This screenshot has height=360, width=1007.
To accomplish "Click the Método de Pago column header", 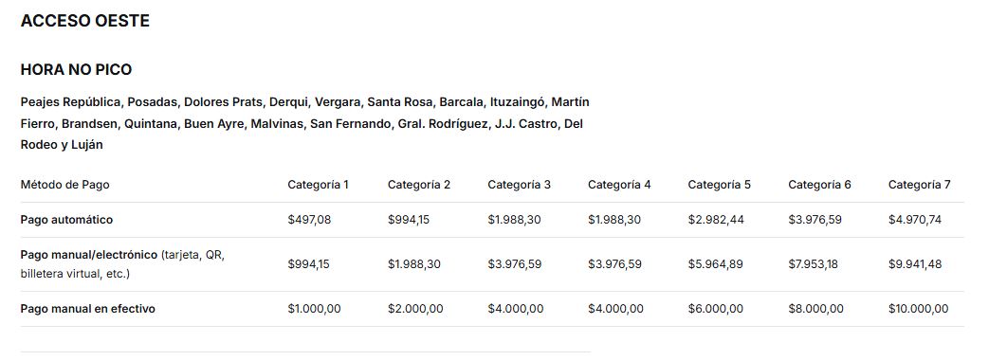I will point(64,185).
